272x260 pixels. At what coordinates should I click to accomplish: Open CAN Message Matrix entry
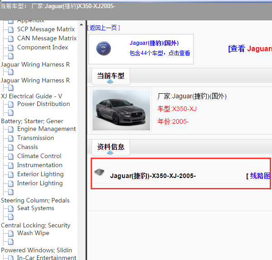tap(47, 39)
